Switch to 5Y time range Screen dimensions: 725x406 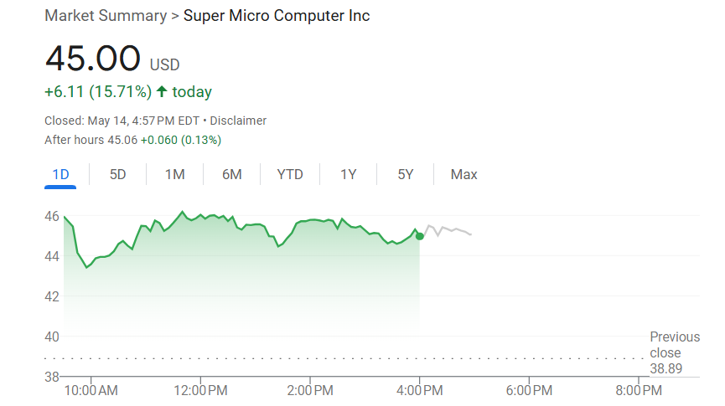(405, 175)
